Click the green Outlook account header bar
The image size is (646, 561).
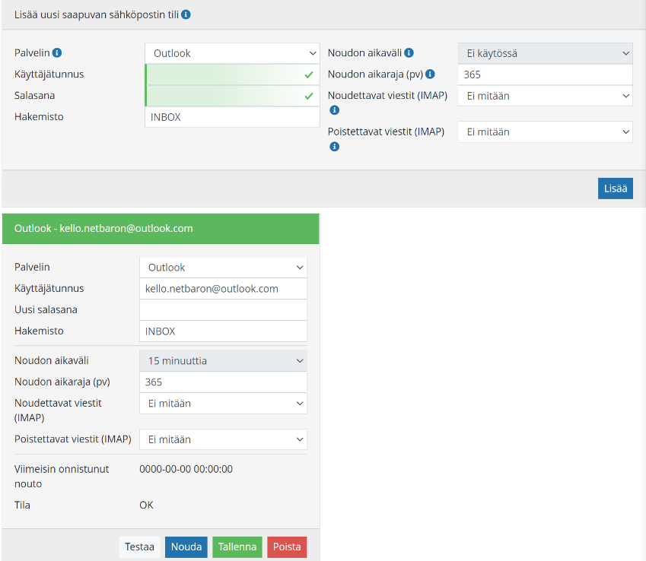click(161, 228)
